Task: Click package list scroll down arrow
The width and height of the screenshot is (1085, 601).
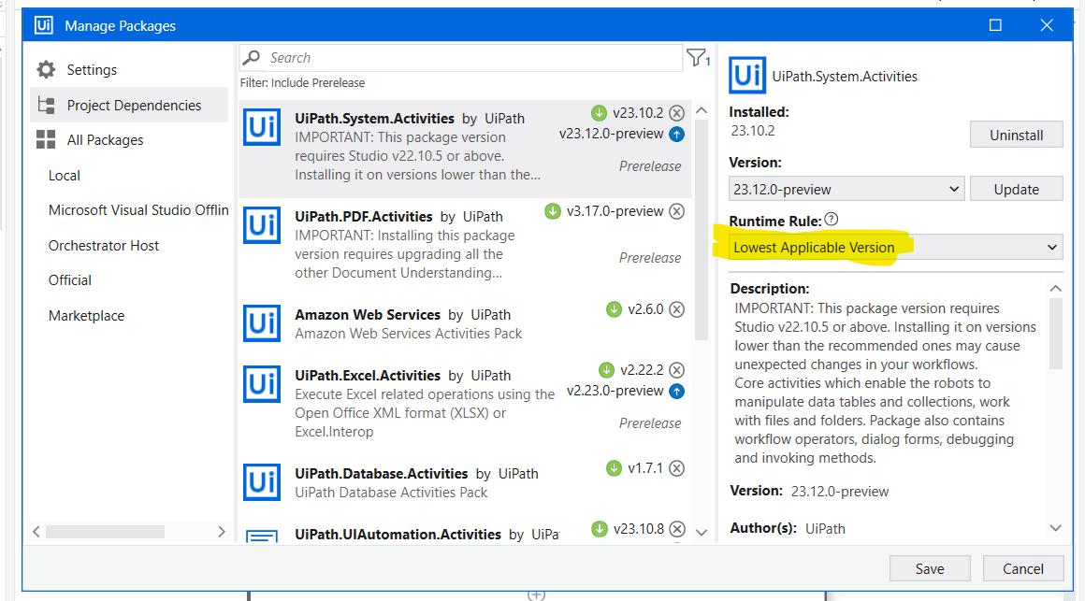Action: [x=702, y=532]
